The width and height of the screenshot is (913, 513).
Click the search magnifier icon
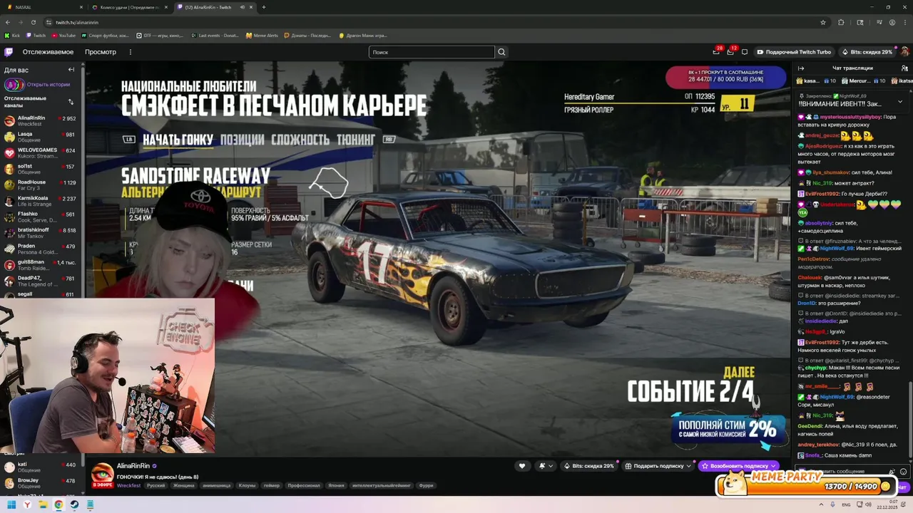point(501,52)
